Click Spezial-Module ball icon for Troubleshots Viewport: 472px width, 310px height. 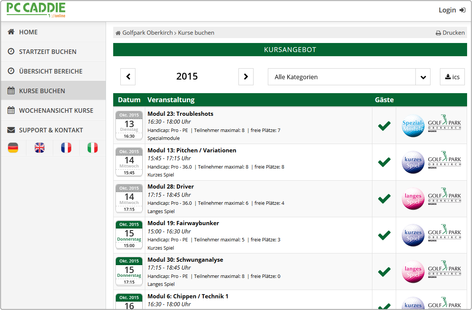(413, 126)
